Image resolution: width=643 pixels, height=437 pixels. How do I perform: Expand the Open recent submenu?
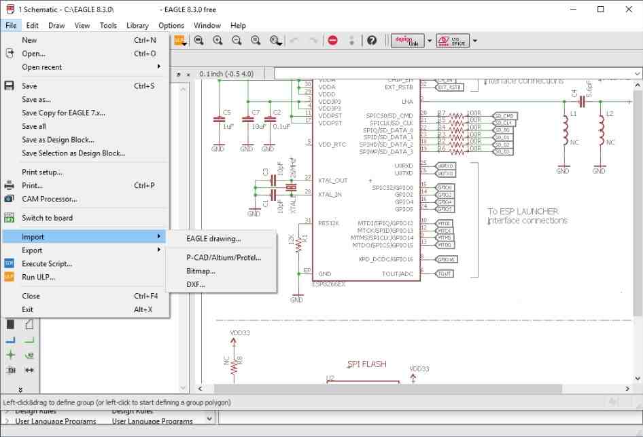158,66
